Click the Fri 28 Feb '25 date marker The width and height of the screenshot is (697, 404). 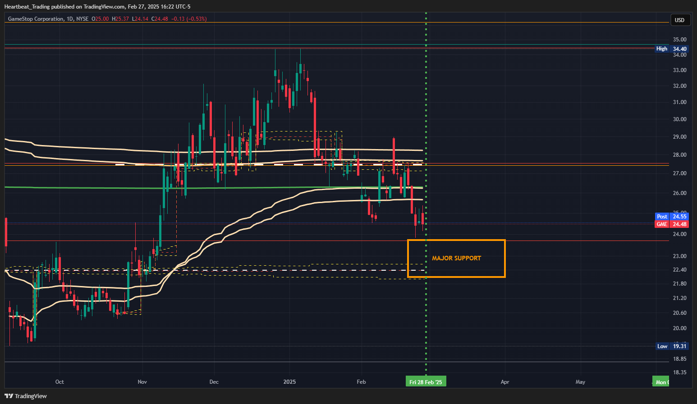(426, 382)
